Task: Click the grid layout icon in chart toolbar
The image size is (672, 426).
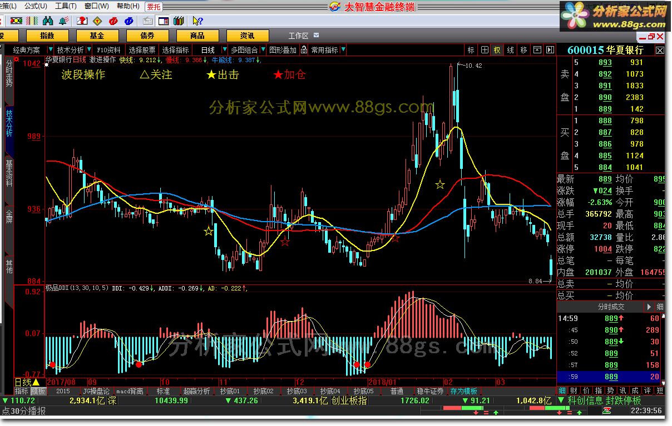Action: coord(485,49)
